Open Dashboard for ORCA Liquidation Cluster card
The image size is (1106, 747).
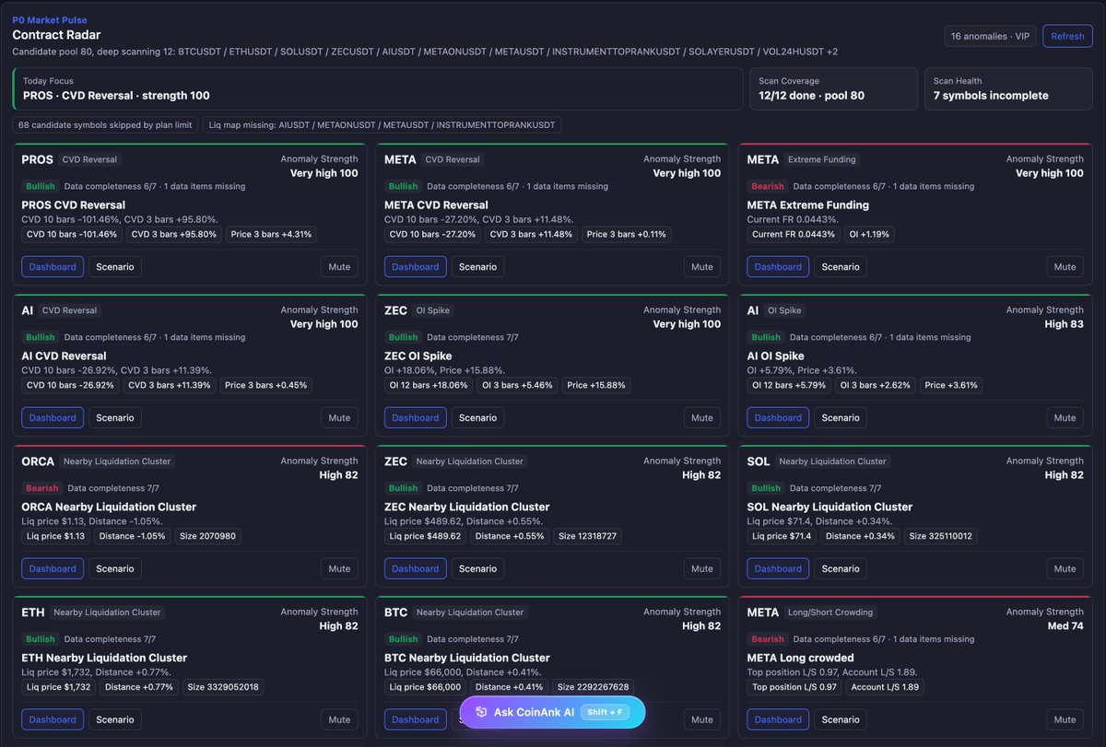coord(53,568)
